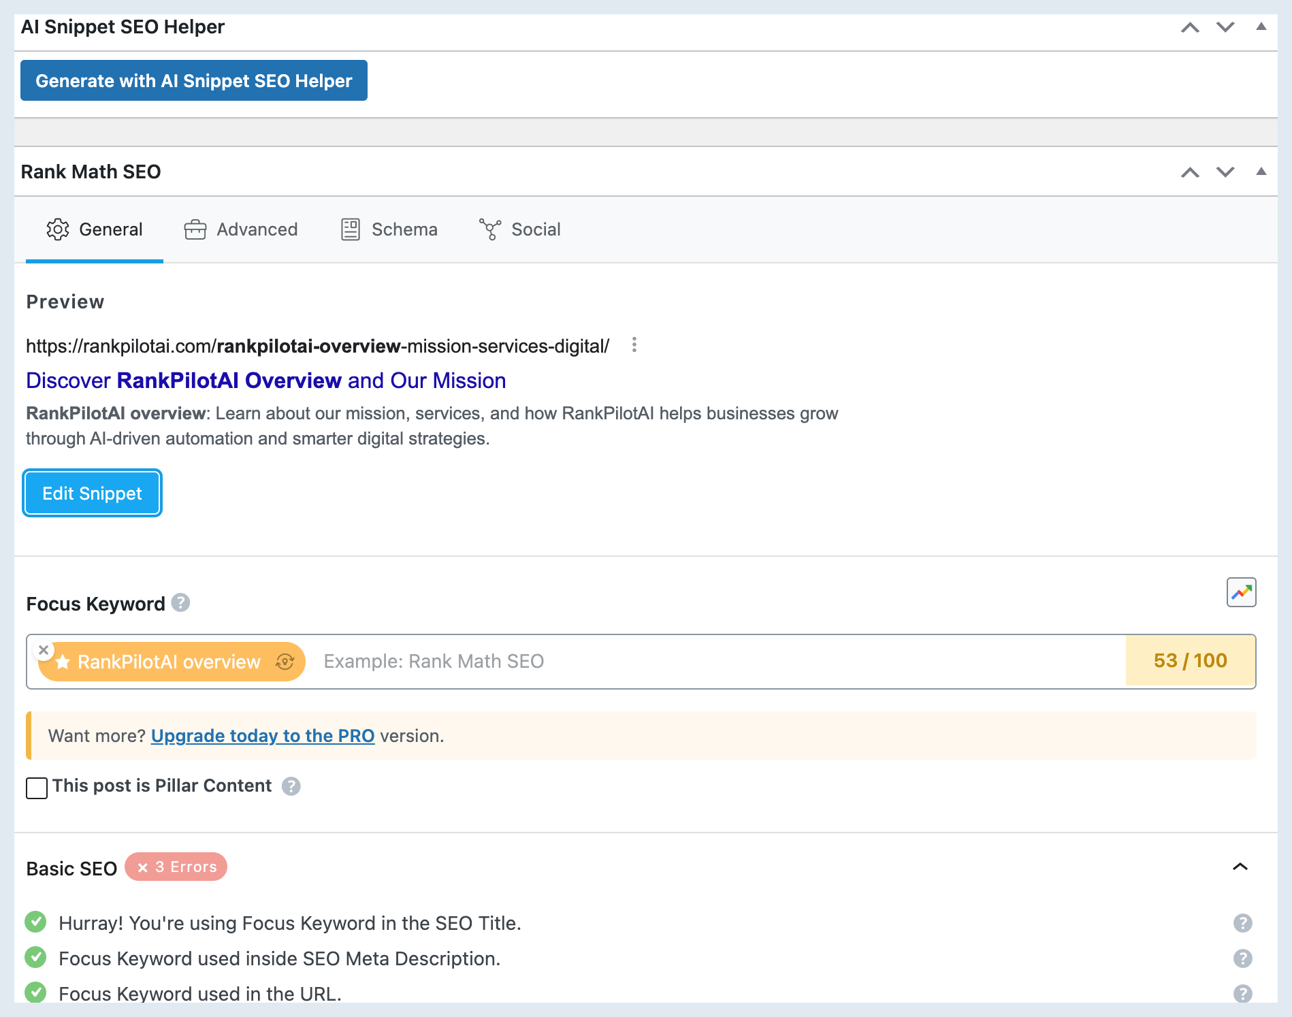Click Generate with AI Snippet SEO Helper button
Image resolution: width=1292 pixels, height=1017 pixels.
pos(194,80)
